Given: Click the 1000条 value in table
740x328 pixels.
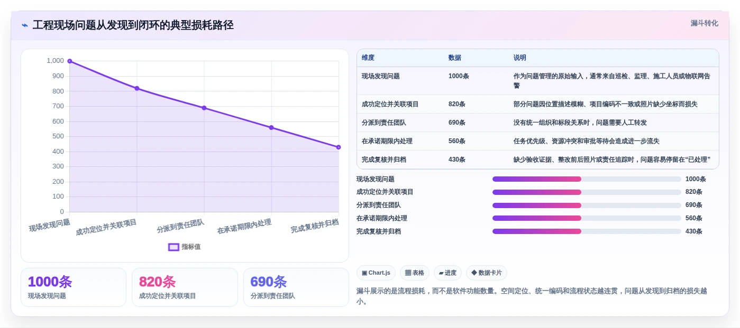Looking at the screenshot, I should tap(459, 76).
